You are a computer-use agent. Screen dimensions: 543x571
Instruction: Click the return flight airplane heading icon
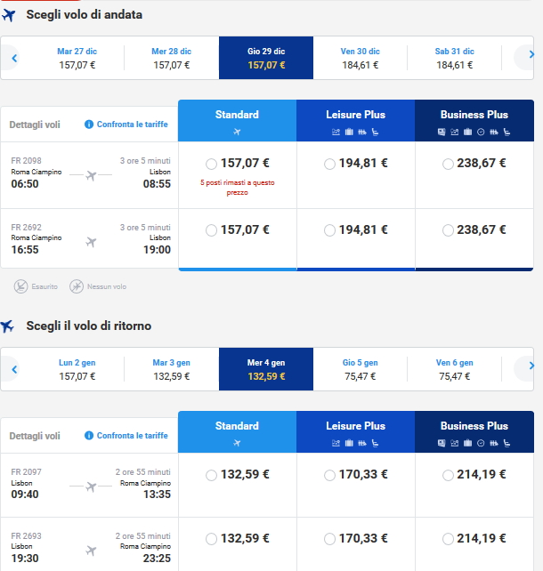pos(9,326)
